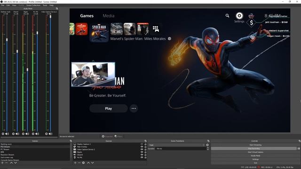Click the Video Capture Device 2 volume slider handle

[x=50, y=17]
